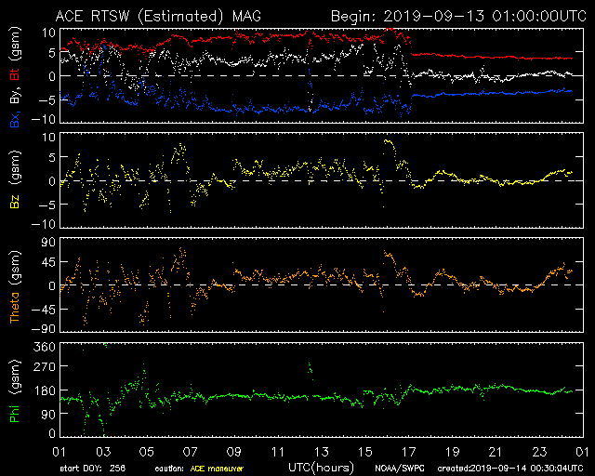Screen dimensions: 595x476
Task: Click the 'NOAA/SWPC' credit label
Action: click(397, 467)
